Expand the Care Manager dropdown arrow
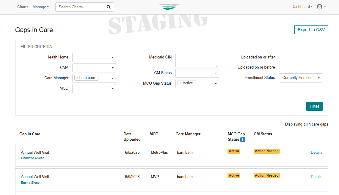Screen dimensions: 339x195 tap(112, 78)
